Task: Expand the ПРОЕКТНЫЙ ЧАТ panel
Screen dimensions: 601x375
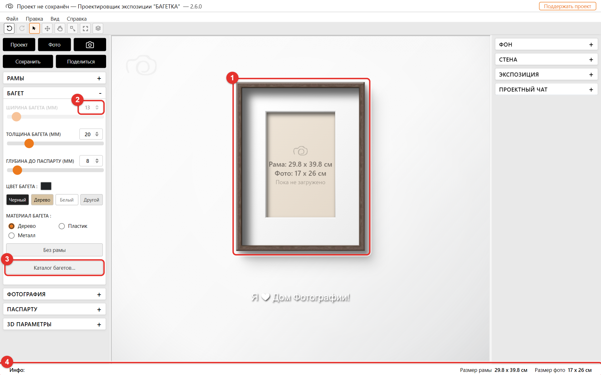Action: (546, 89)
